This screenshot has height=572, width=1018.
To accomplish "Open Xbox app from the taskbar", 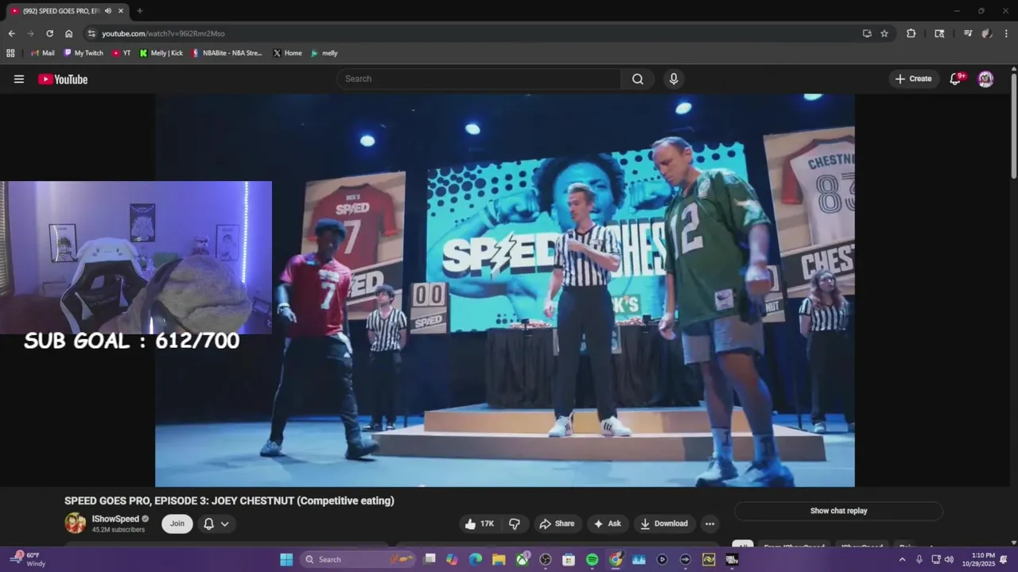I will tap(523, 559).
